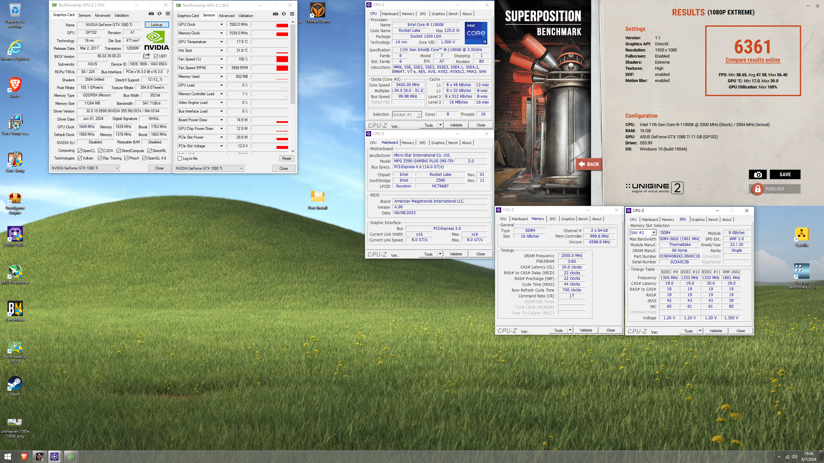Open the About tab in CPU-Z SPD window
Viewport: 824px width, 463px height.
(727, 220)
